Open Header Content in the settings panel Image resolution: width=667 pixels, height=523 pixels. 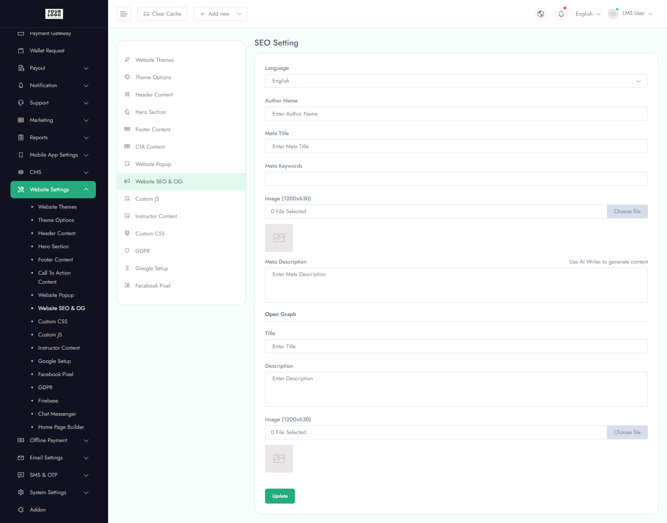(x=181, y=95)
